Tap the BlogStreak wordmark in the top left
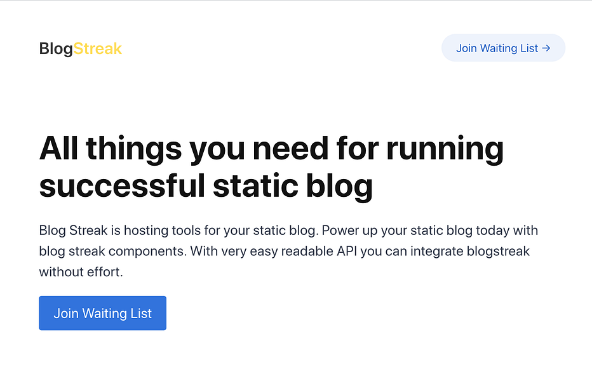This screenshot has height=381, width=592. pyautogui.click(x=80, y=48)
